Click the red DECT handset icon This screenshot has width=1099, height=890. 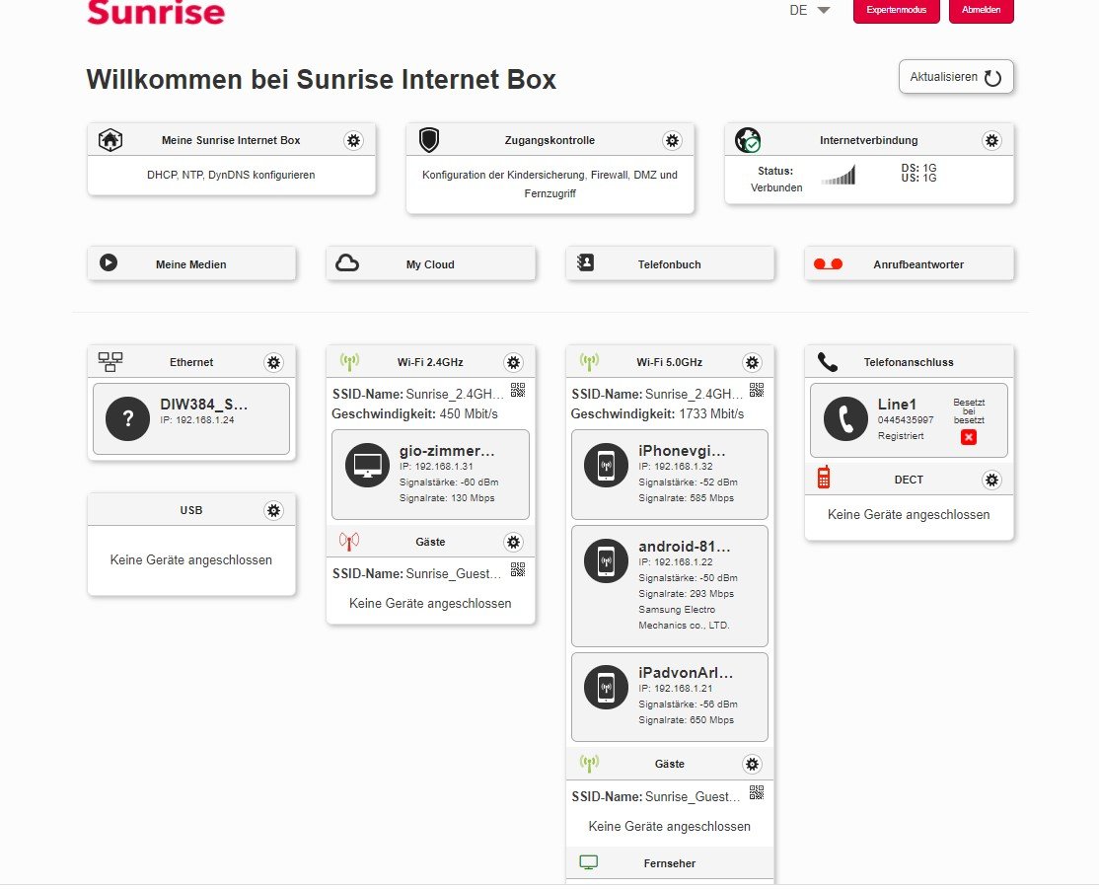pyautogui.click(x=824, y=478)
